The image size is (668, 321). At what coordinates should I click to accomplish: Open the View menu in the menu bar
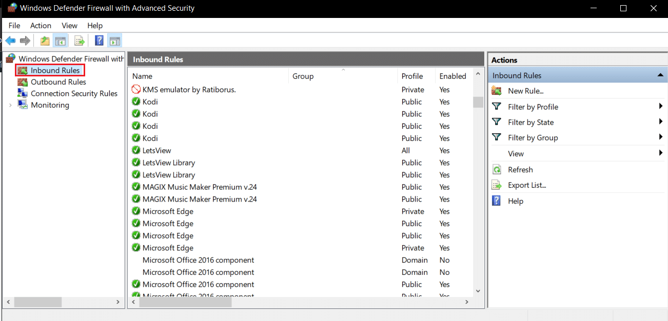click(69, 26)
